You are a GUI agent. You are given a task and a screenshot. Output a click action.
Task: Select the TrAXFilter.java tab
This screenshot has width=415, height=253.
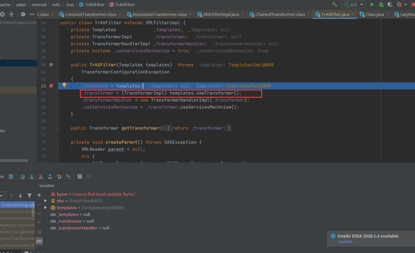[335, 14]
